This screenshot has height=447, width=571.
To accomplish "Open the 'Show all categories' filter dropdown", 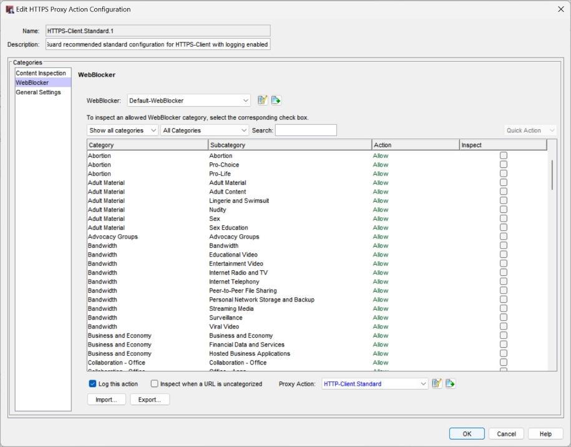I will click(x=122, y=130).
